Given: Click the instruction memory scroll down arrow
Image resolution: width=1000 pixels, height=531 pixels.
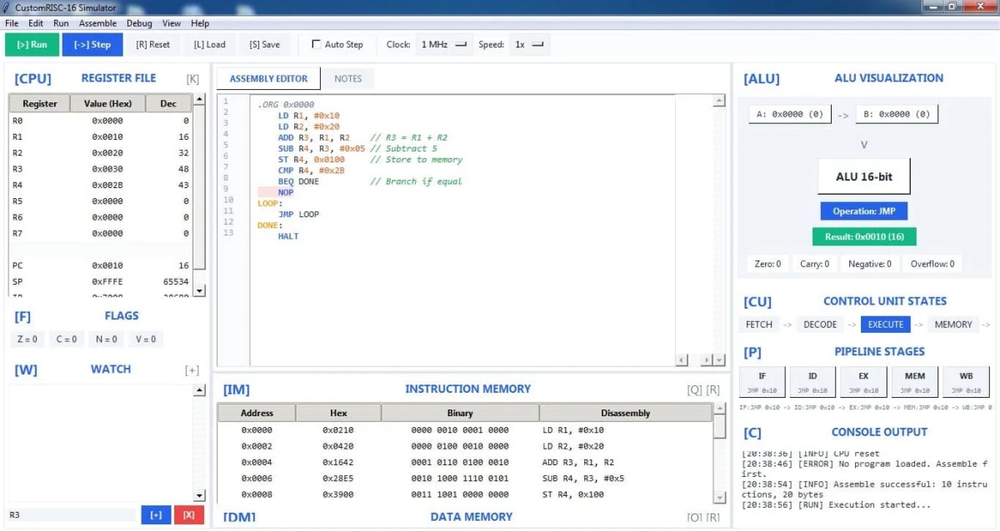Looking at the screenshot, I should (719, 498).
